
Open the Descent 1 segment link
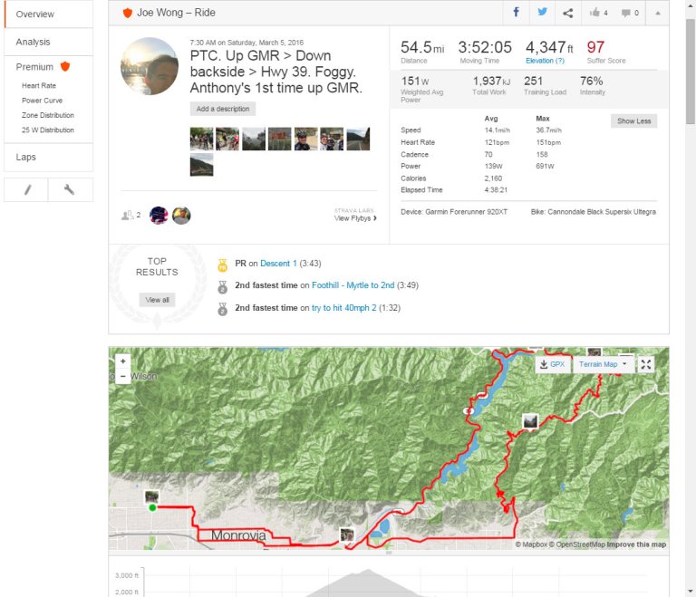pyautogui.click(x=278, y=264)
